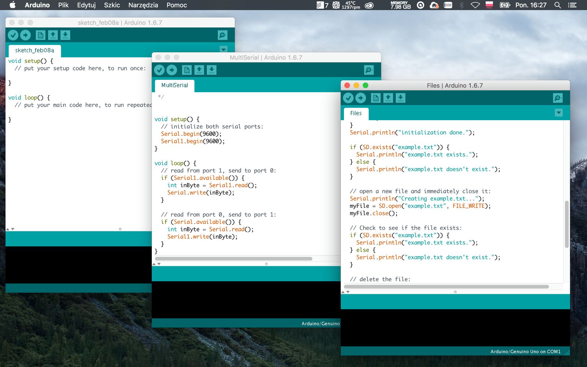This screenshot has height=367, width=587.
Task: Click console divider arrows in sketch_feb08a window
Action: click(x=10, y=229)
